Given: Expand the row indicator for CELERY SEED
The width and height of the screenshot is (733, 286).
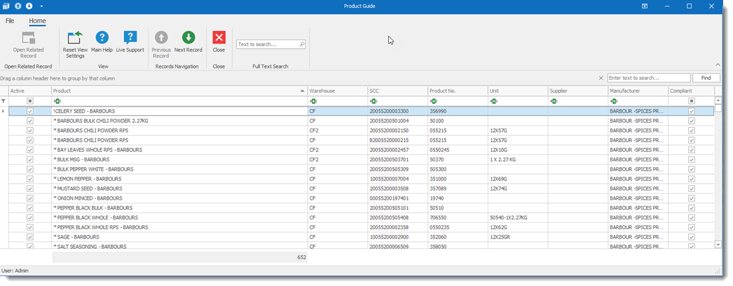Looking at the screenshot, I should pos(4,111).
